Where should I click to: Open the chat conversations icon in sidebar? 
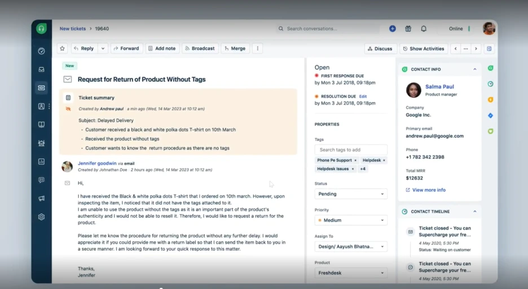coord(41,180)
